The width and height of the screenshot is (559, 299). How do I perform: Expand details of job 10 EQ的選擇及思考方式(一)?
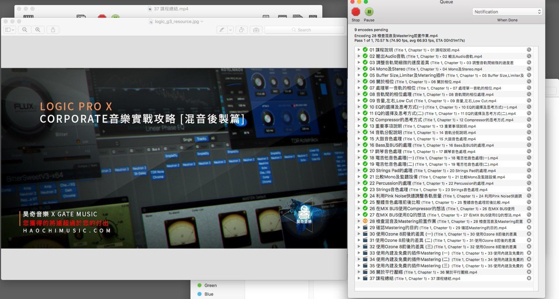(359, 107)
